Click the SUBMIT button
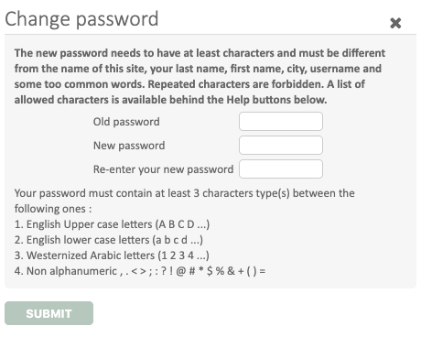Viewport: 421px width, 337px height. pos(49,313)
